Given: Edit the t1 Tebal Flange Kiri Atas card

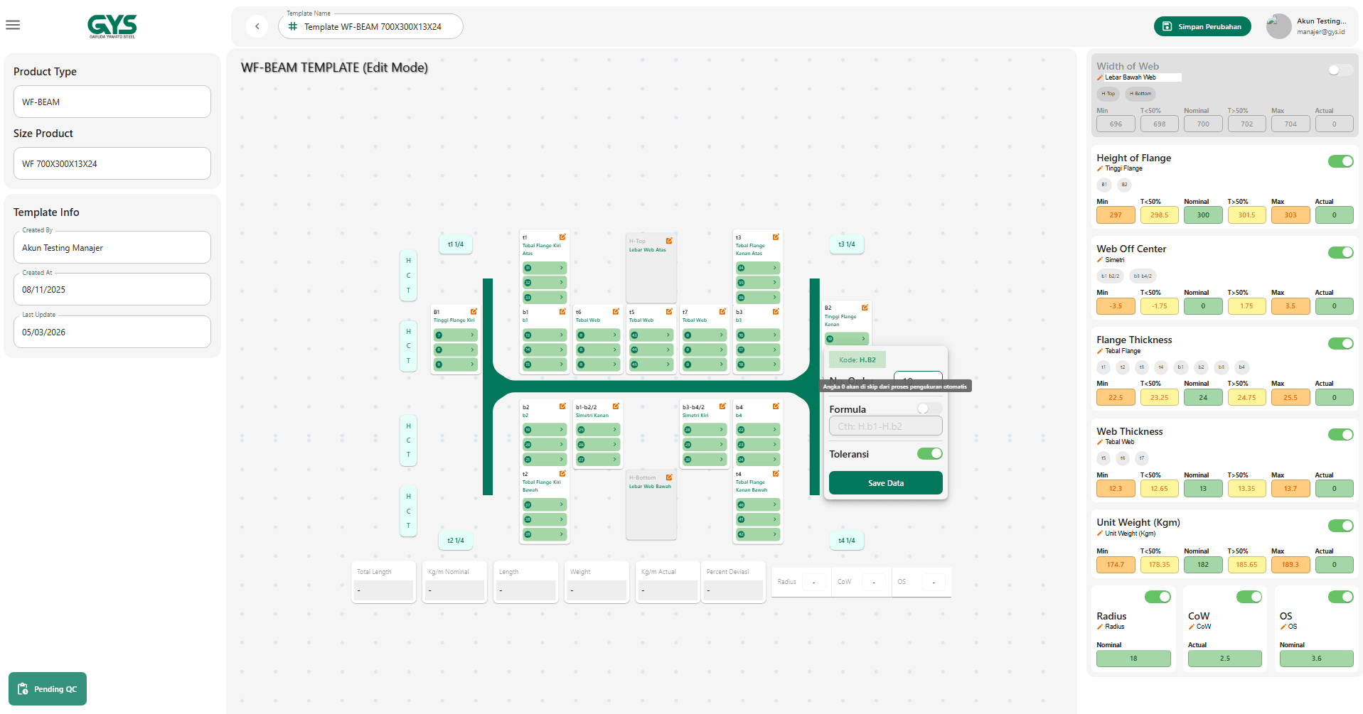Looking at the screenshot, I should 562,237.
